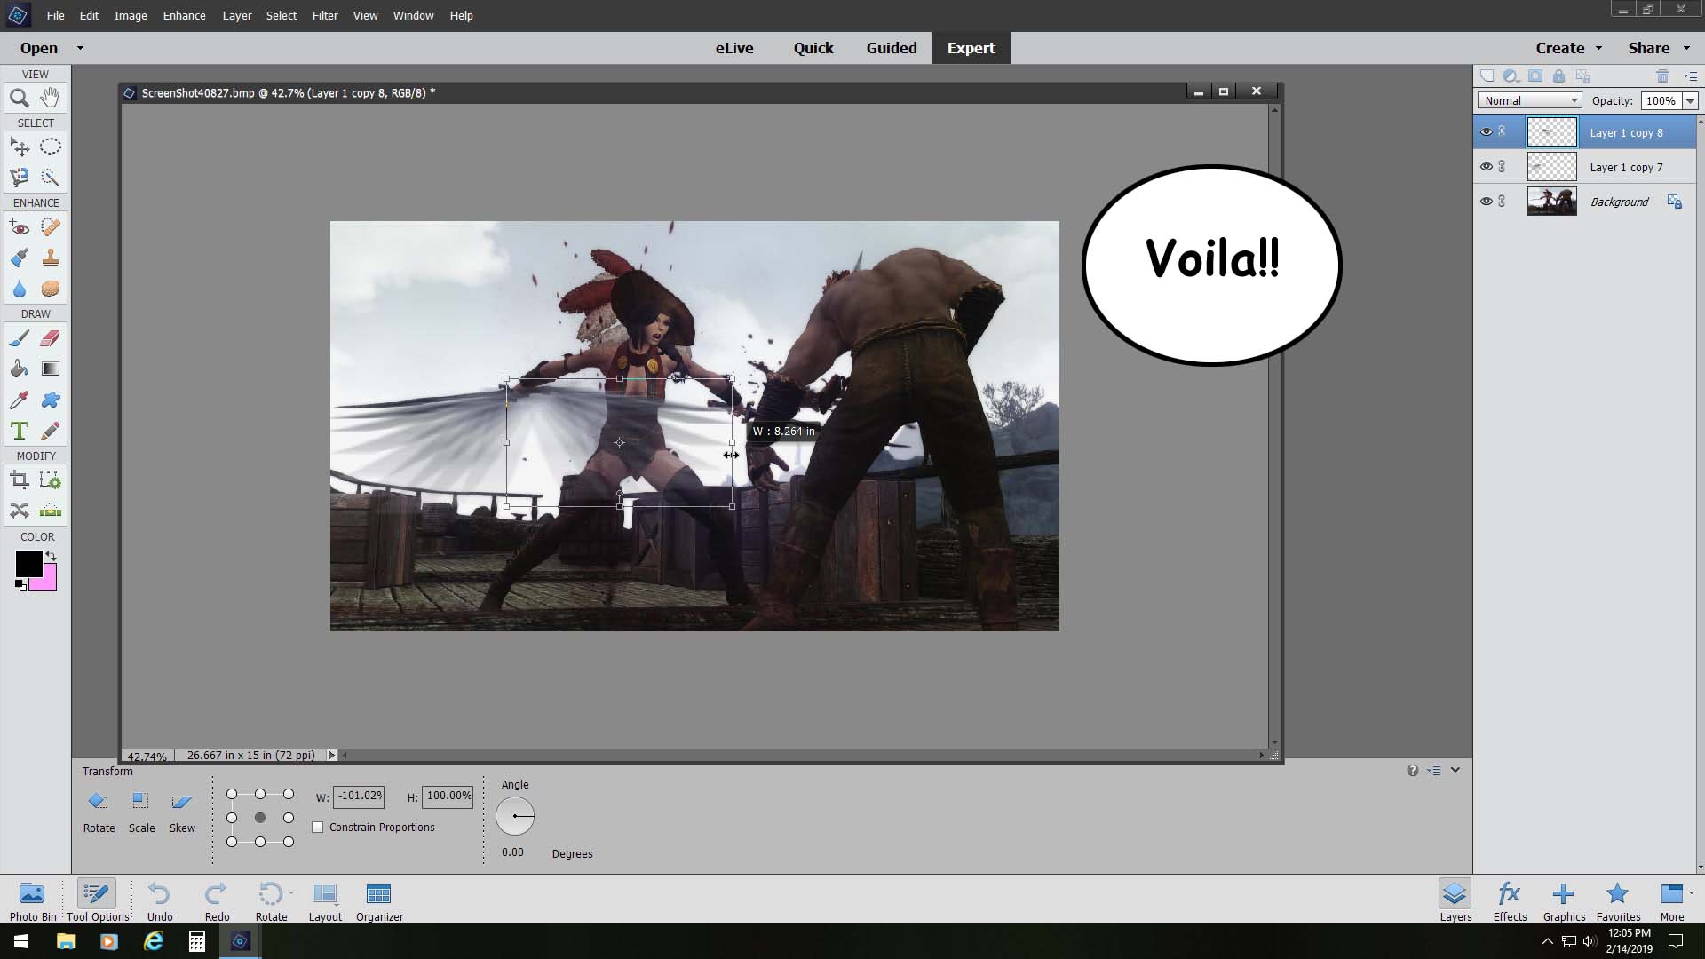Select the Hand tool
The image size is (1705, 959).
click(51, 98)
